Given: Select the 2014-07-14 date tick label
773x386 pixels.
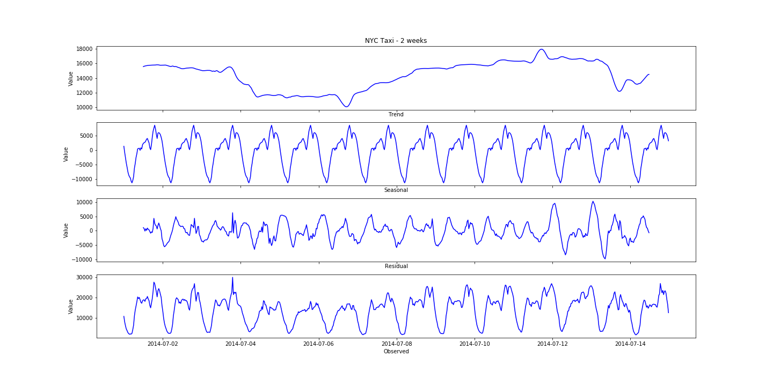Looking at the screenshot, I should 630,344.
